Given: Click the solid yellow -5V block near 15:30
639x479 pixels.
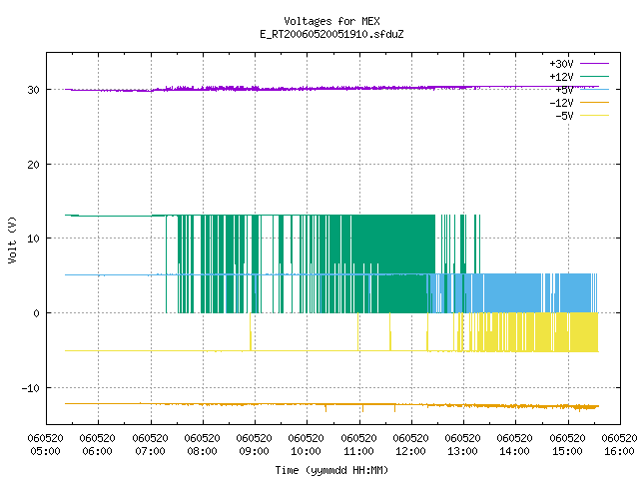Looking at the screenshot, I should (x=583, y=332).
